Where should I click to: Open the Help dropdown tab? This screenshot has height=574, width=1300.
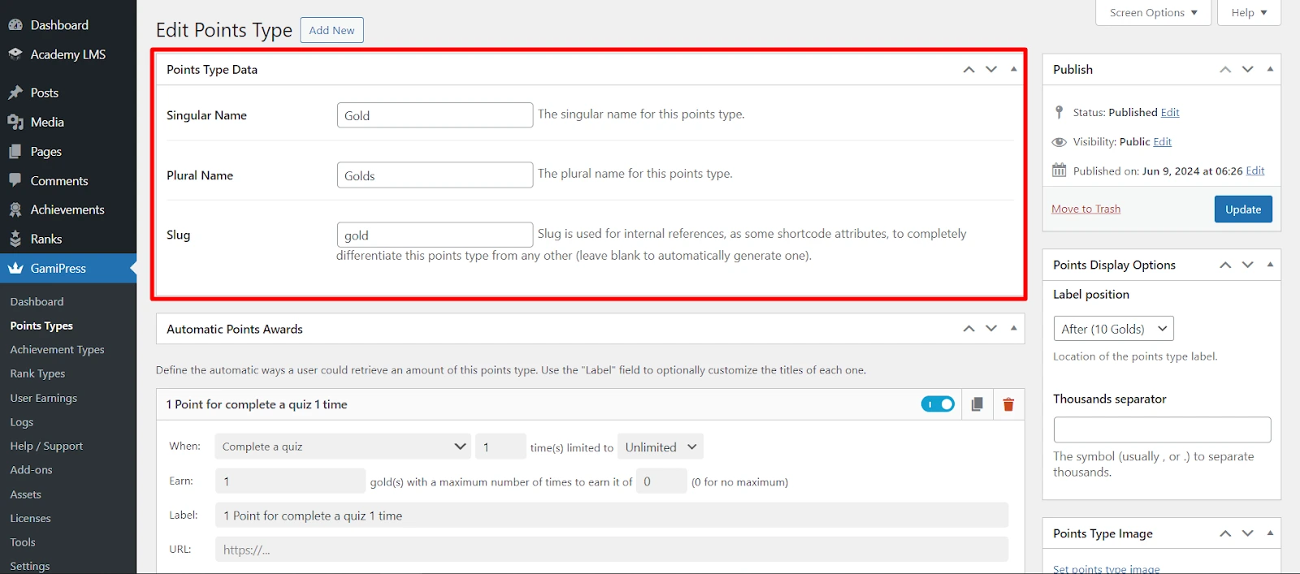pyautogui.click(x=1249, y=13)
